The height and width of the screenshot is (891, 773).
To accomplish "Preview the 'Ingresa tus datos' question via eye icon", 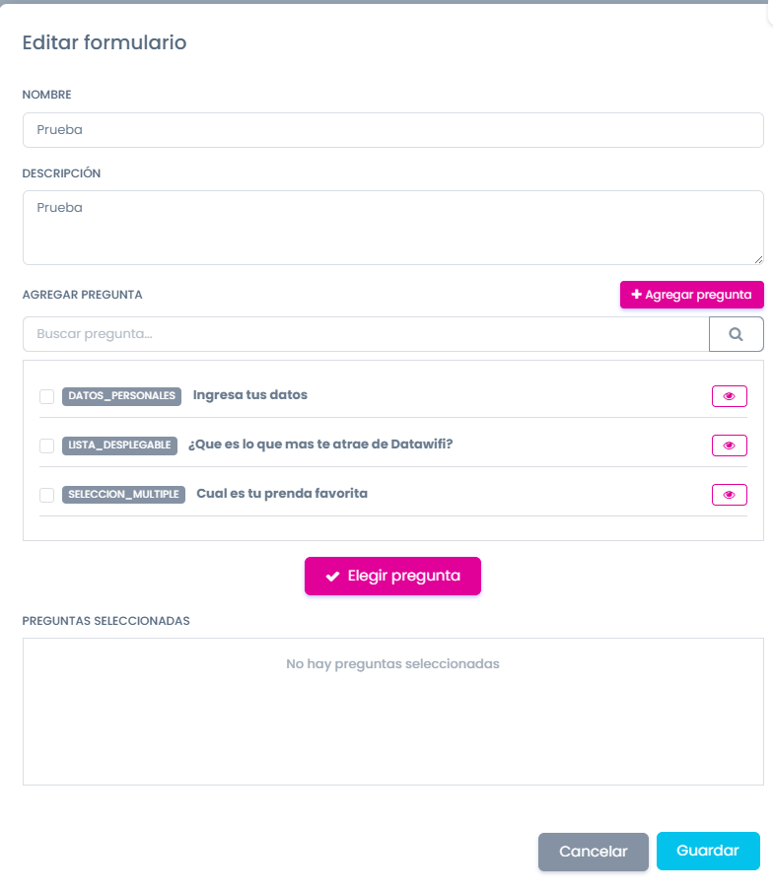I will point(730,396).
